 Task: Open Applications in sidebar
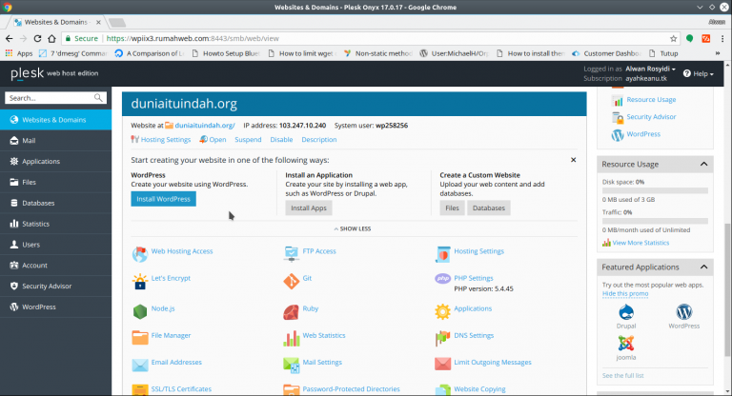(x=55, y=162)
